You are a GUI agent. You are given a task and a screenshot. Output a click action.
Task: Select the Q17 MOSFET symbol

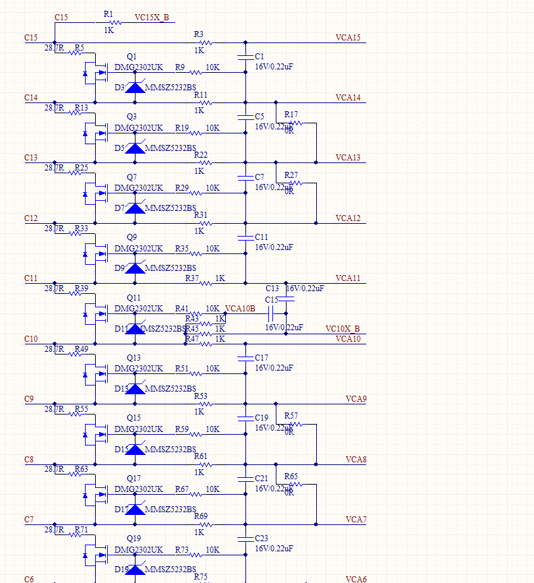[x=96, y=495]
